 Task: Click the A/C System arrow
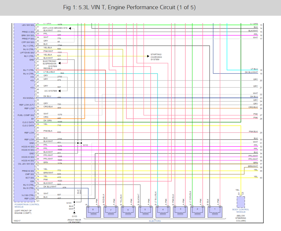(60, 91)
